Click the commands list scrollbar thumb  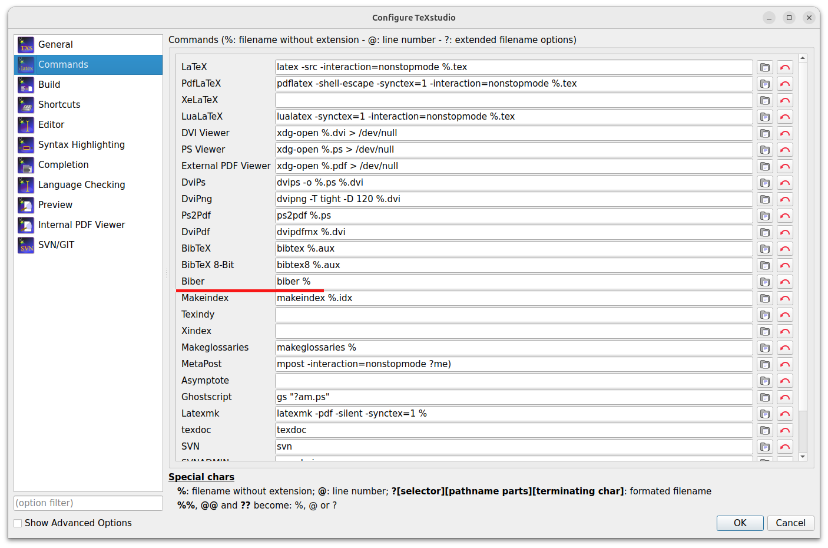[803, 236]
